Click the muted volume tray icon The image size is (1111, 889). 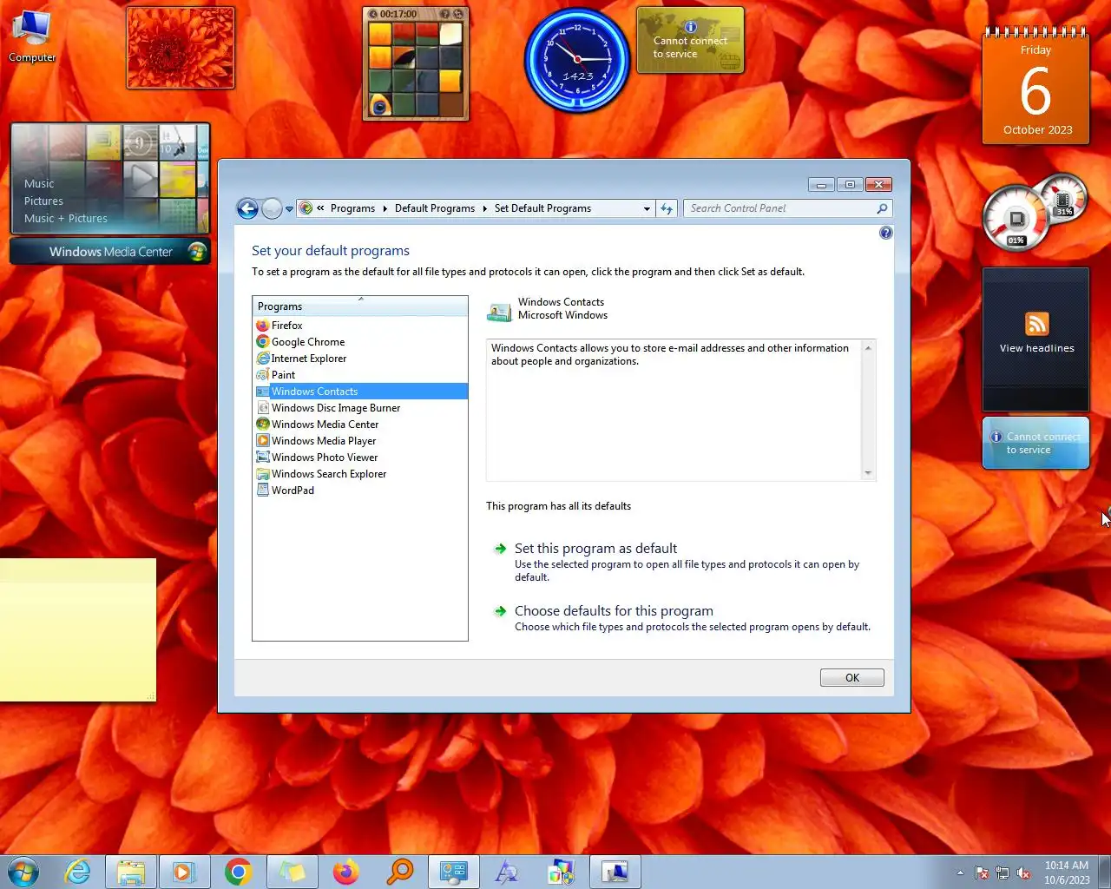coord(1023,873)
